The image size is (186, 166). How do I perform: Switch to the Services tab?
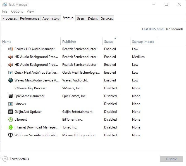point(107,18)
